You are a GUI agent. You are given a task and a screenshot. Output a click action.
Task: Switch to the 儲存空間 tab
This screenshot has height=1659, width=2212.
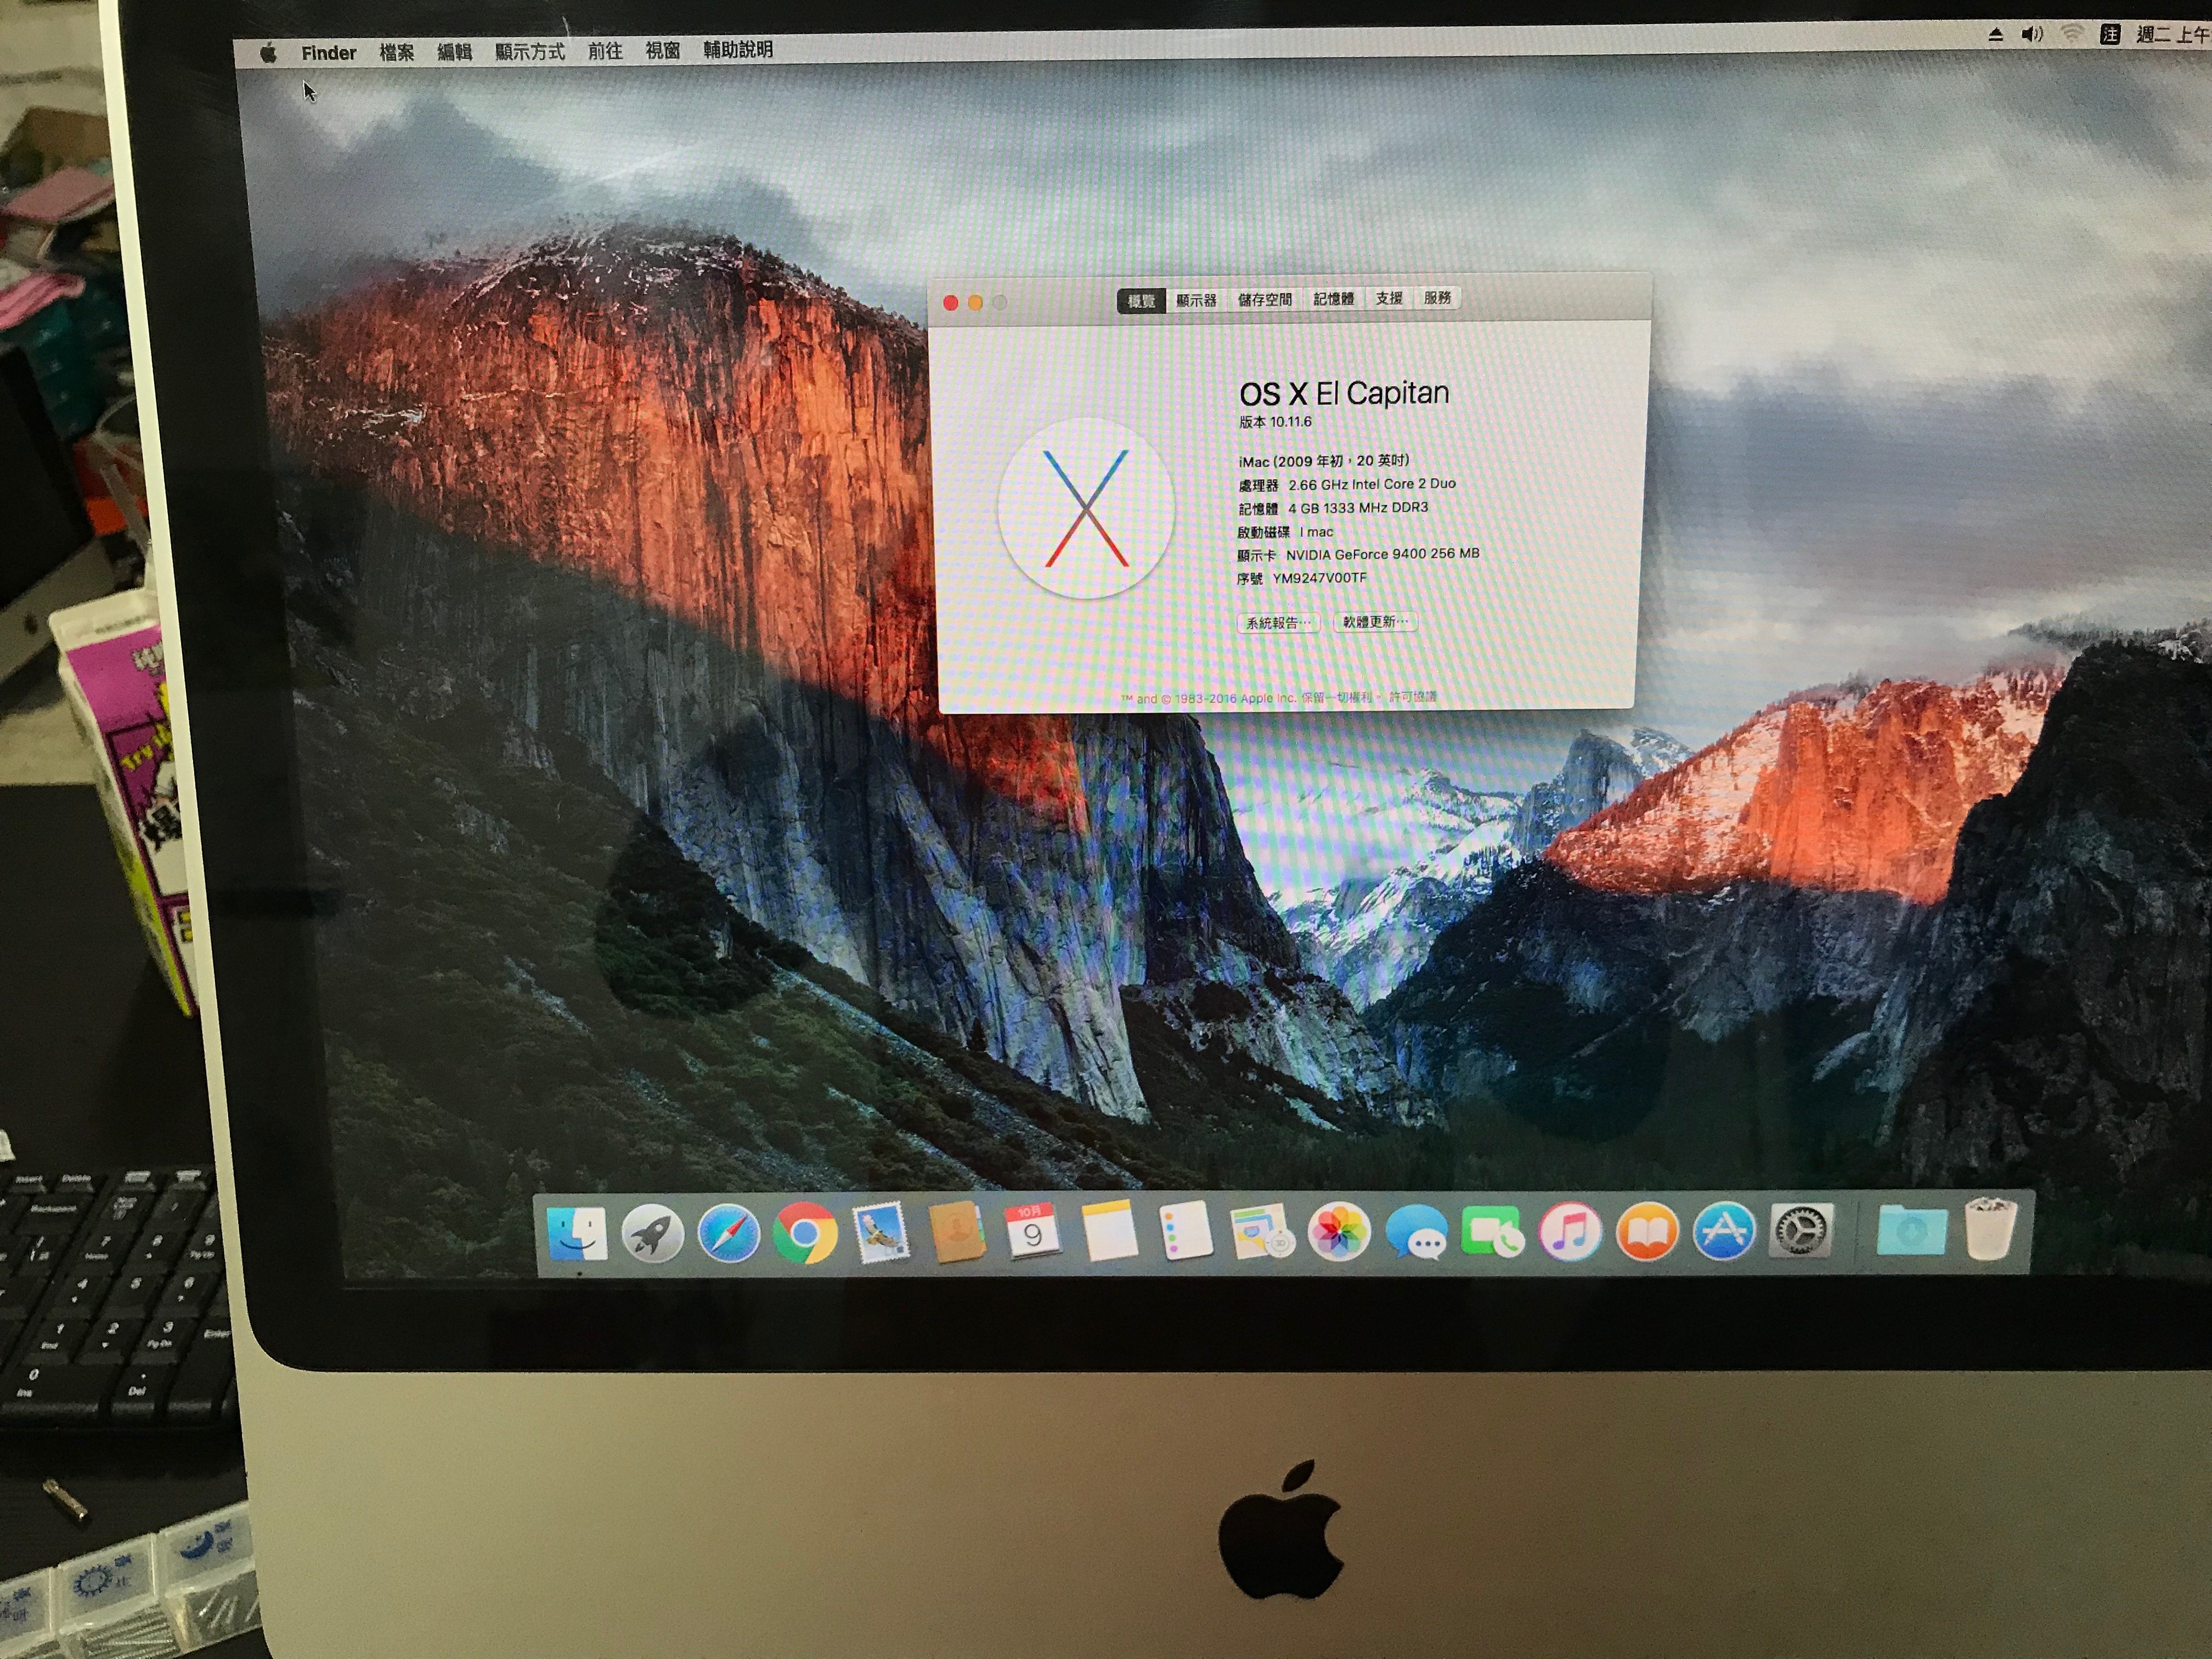pyautogui.click(x=1265, y=299)
